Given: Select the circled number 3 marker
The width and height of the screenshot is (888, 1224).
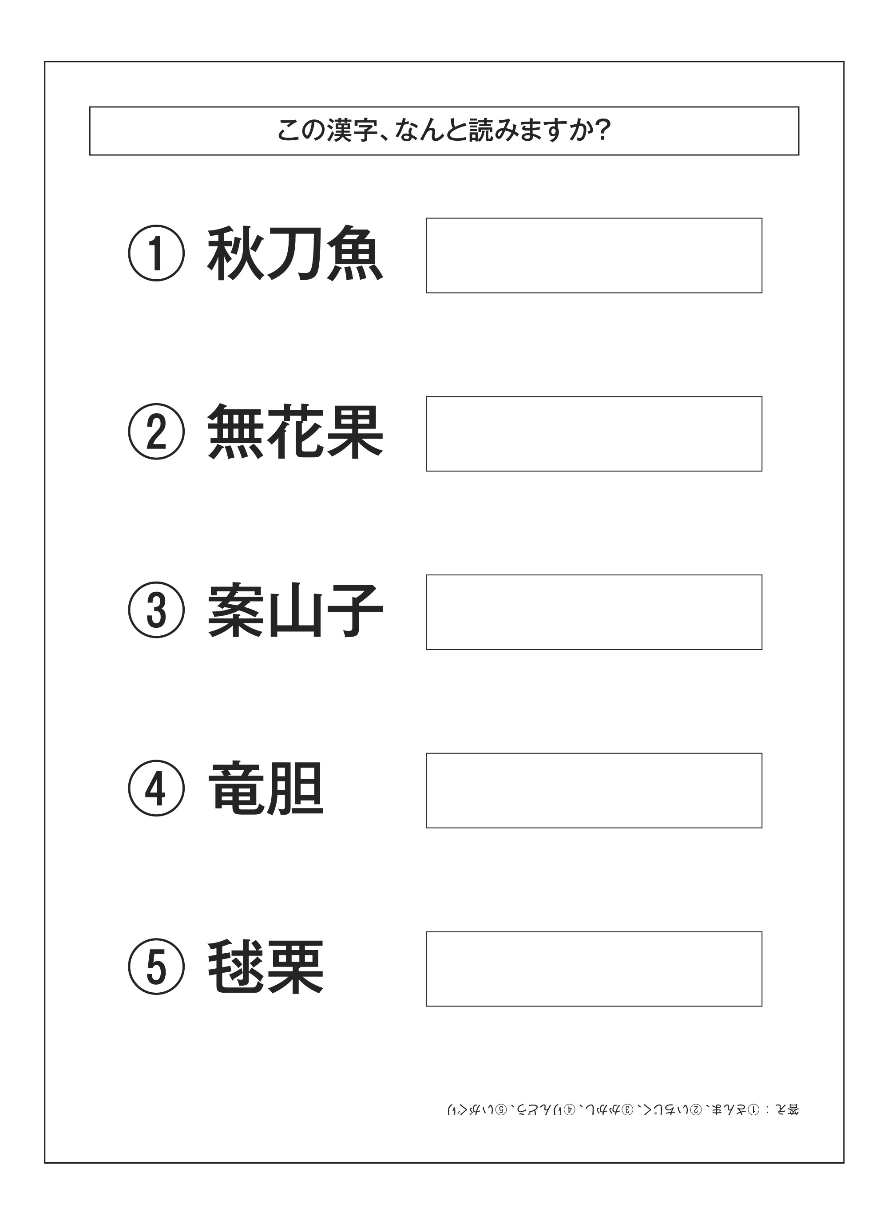Looking at the screenshot, I should 157,610.
